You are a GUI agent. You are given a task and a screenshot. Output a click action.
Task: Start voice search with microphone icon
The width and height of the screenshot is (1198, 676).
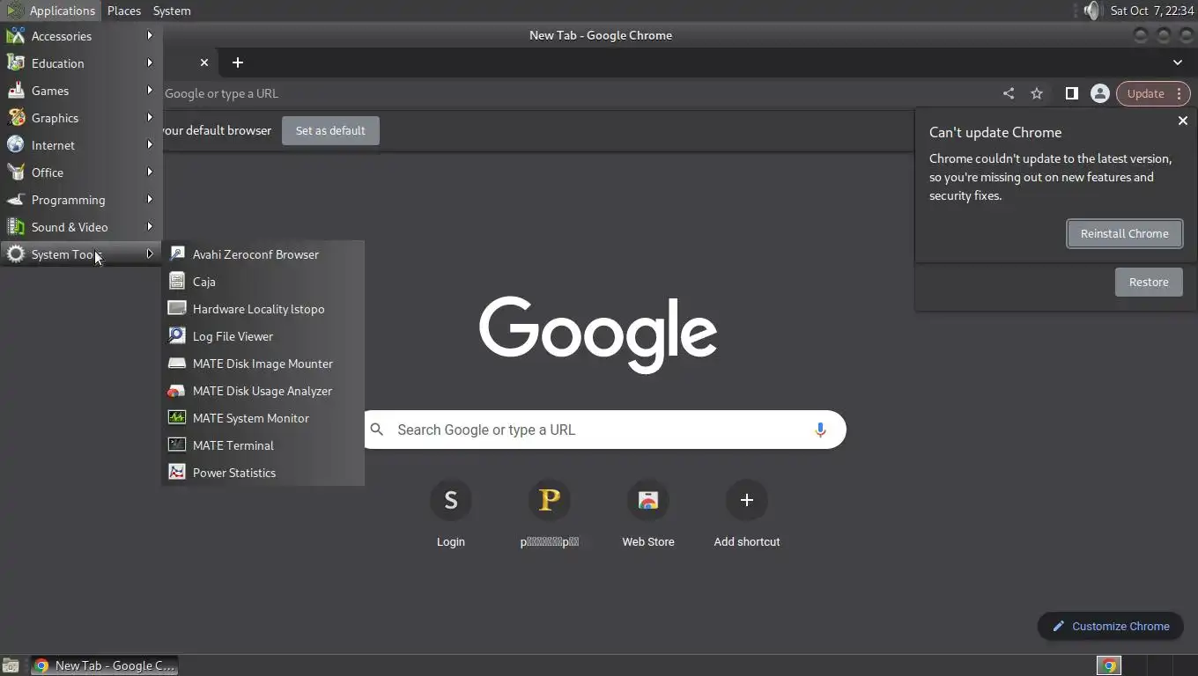820,430
